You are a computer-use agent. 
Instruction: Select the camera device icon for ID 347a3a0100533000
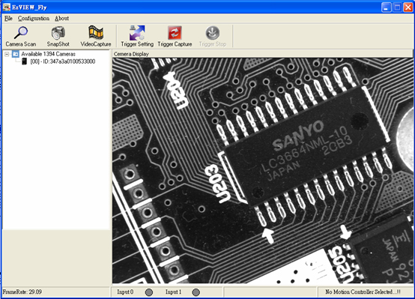pos(25,61)
